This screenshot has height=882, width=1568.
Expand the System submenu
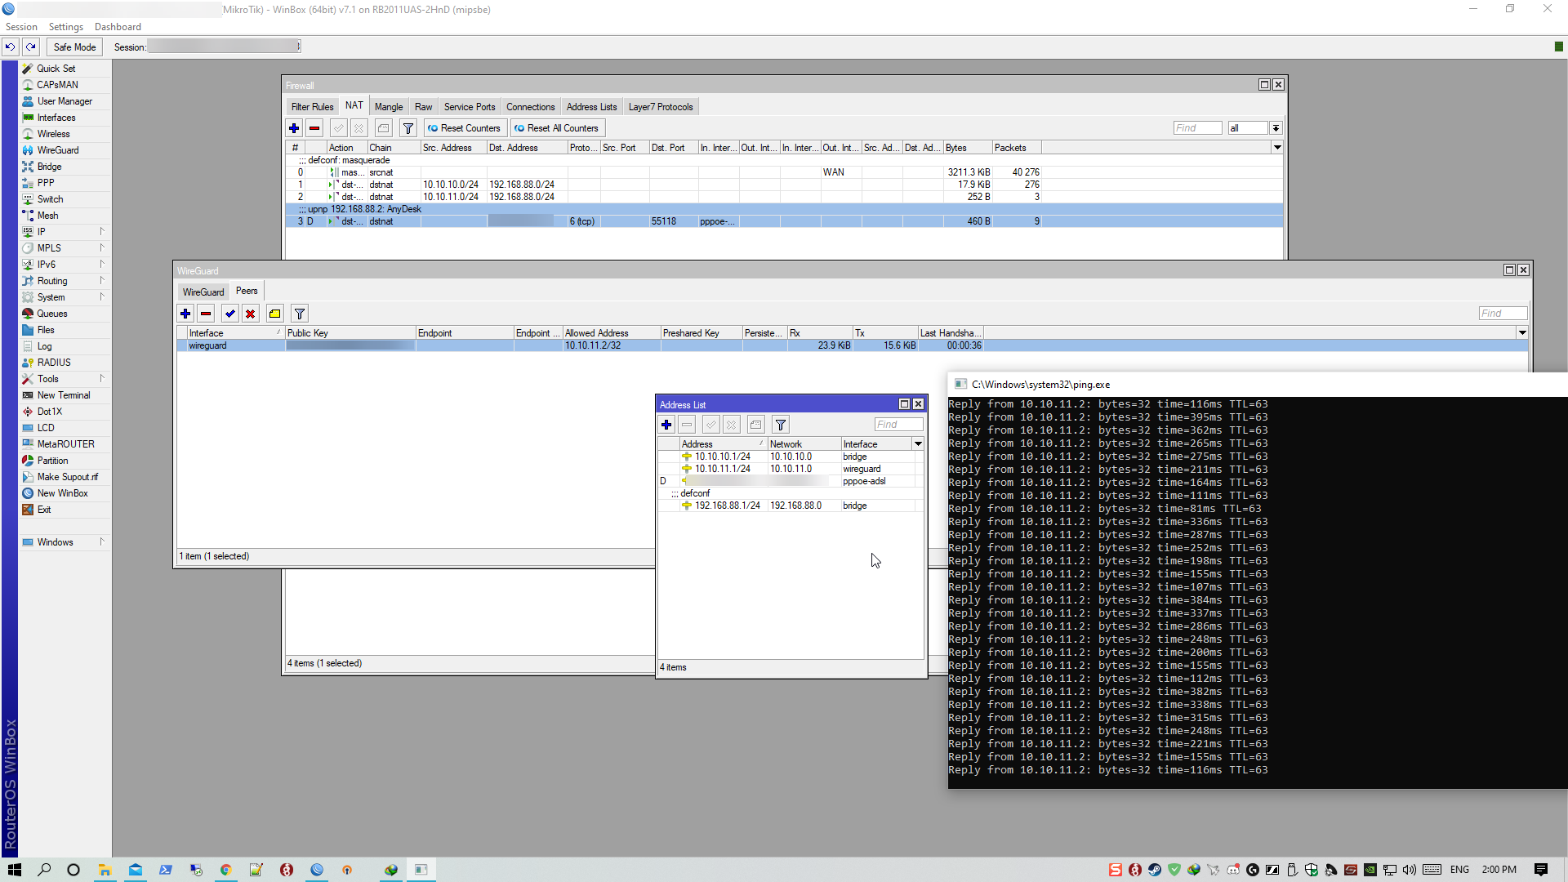[x=65, y=297]
